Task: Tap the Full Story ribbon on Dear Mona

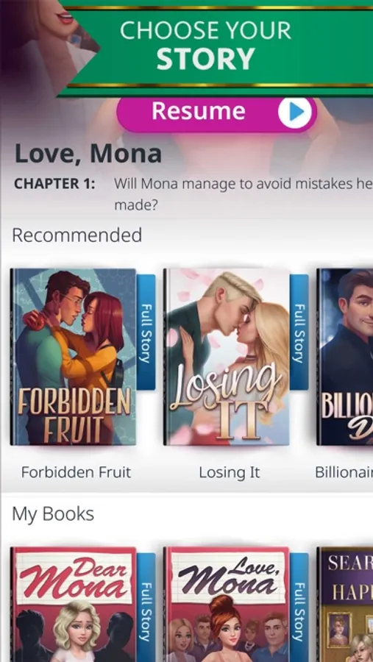Action: coord(146,608)
